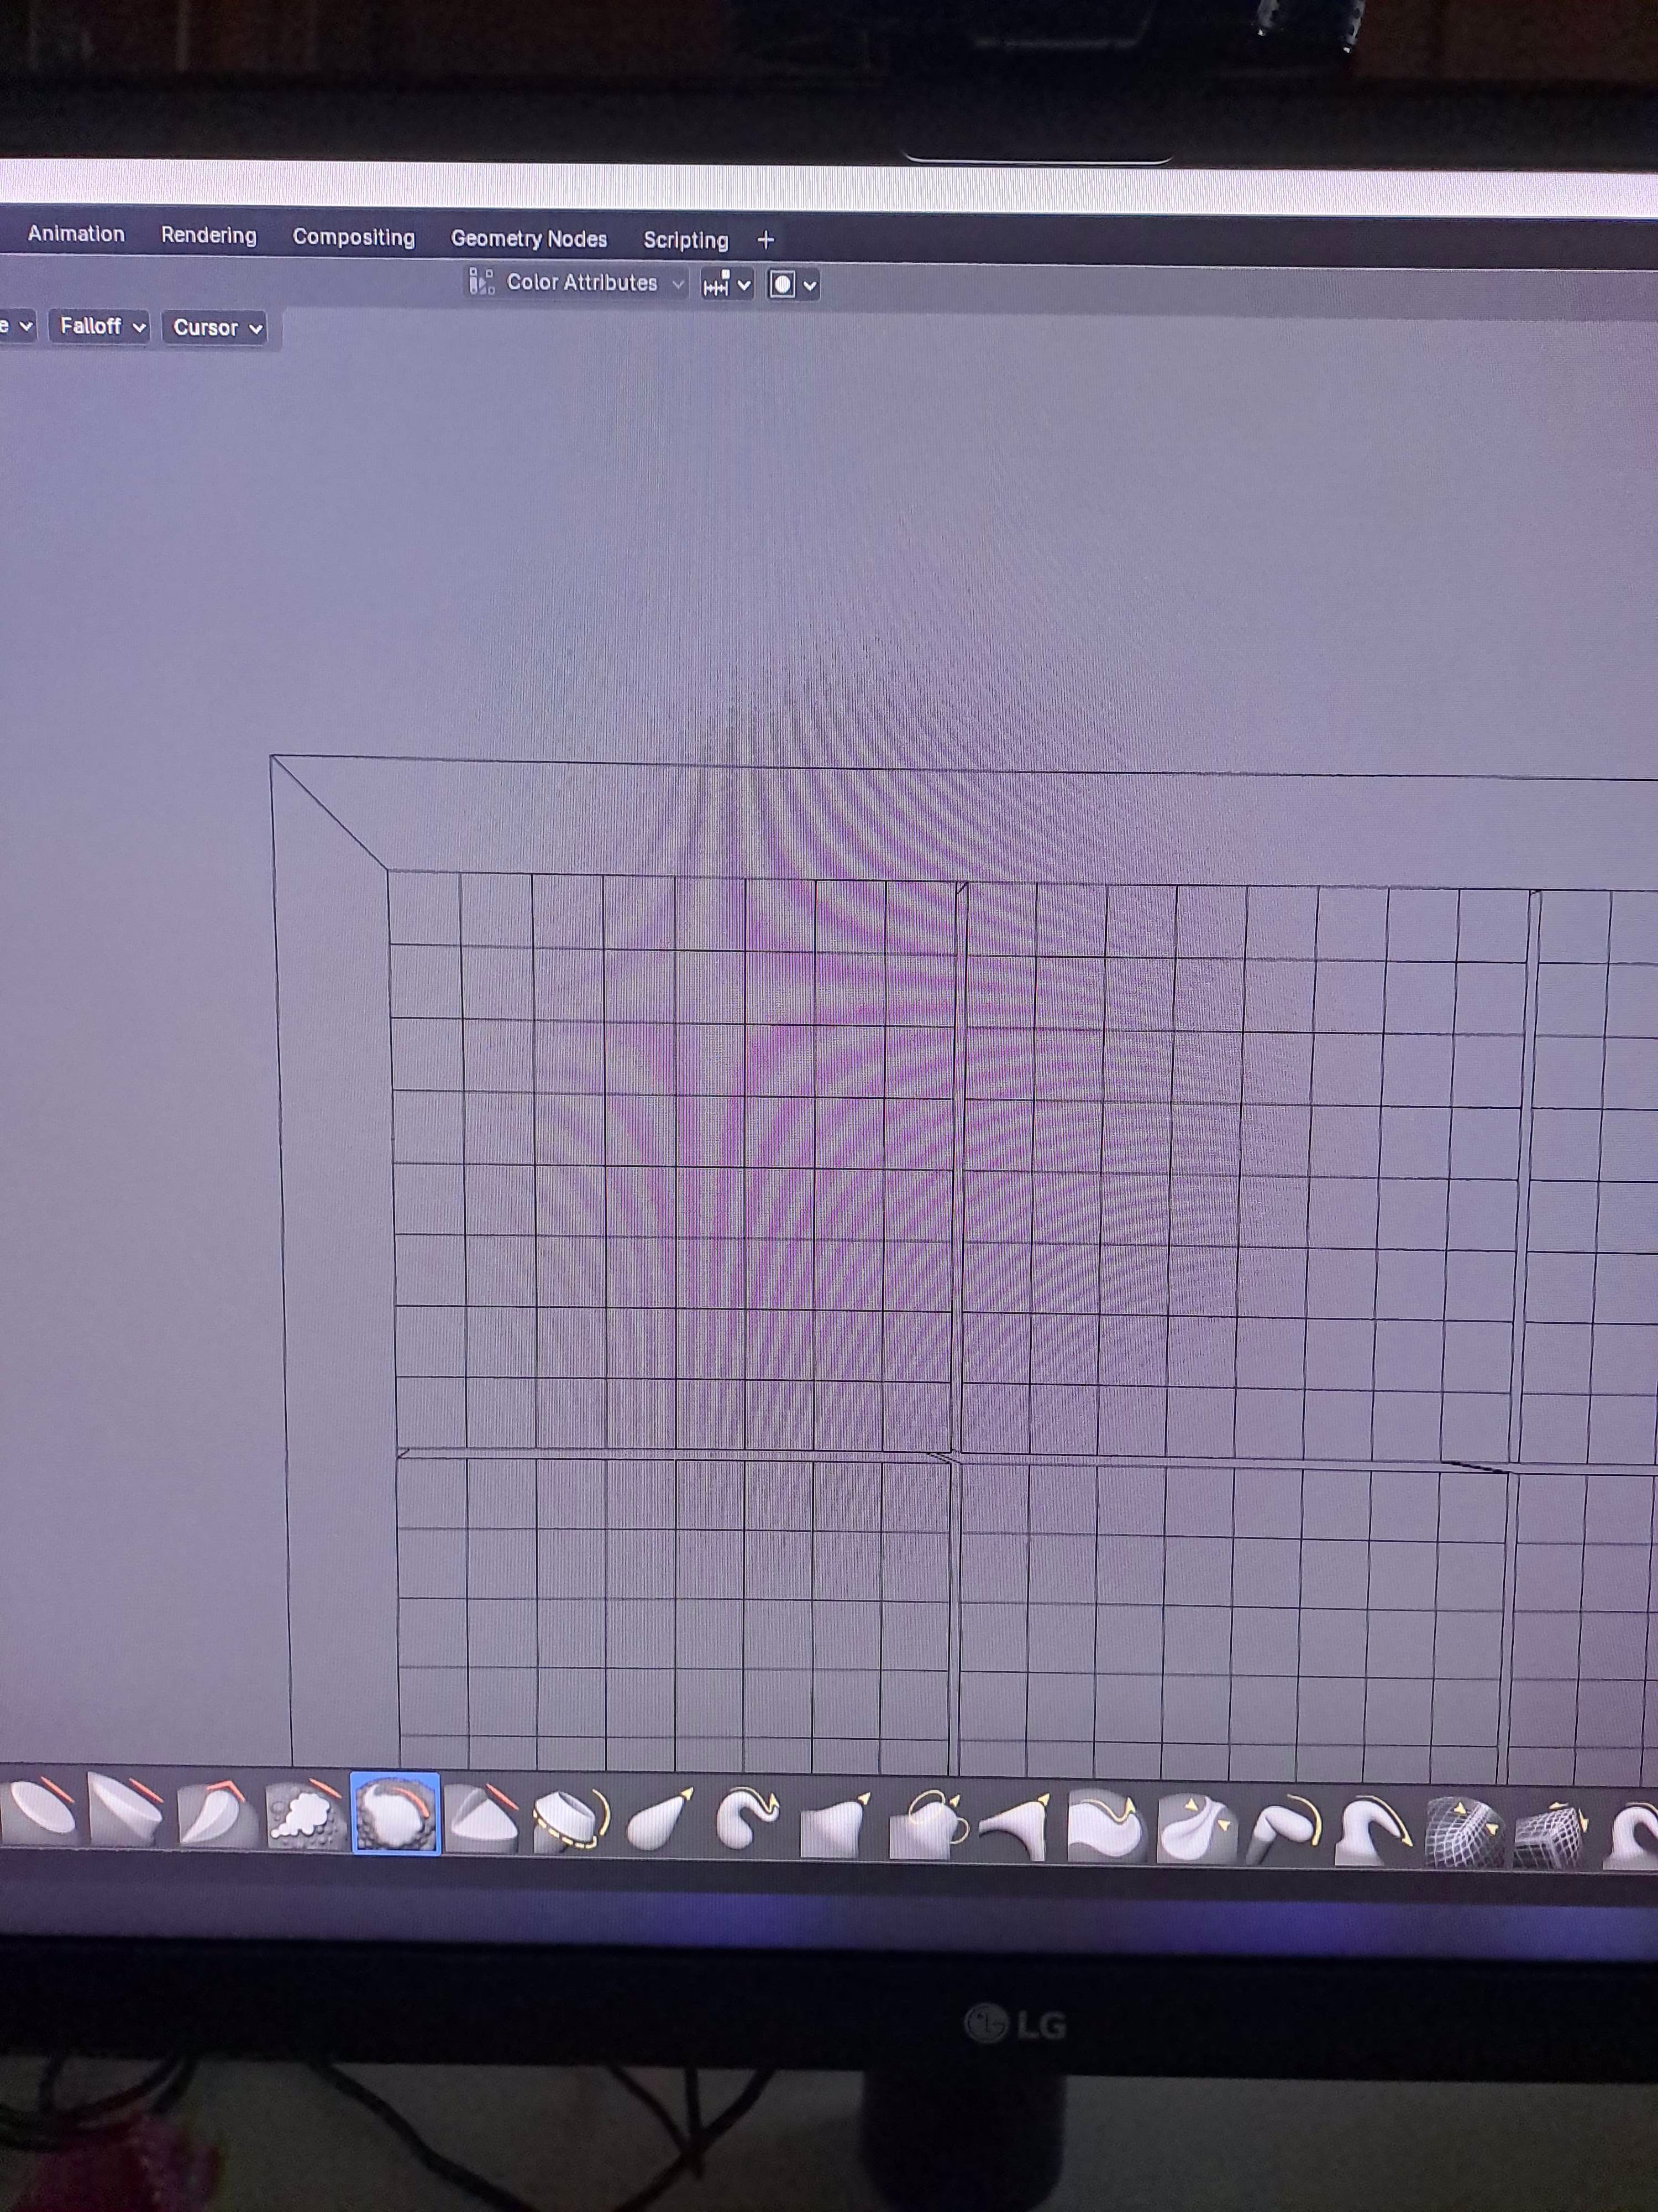Pick the teardrop brush with yellow arrow
The image size is (1658, 2212).
pos(659,1820)
